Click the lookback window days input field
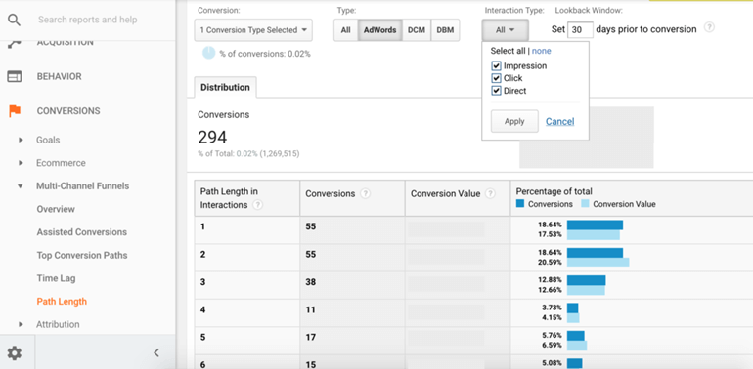Screen dimensions: 753x369 pyautogui.click(x=580, y=29)
